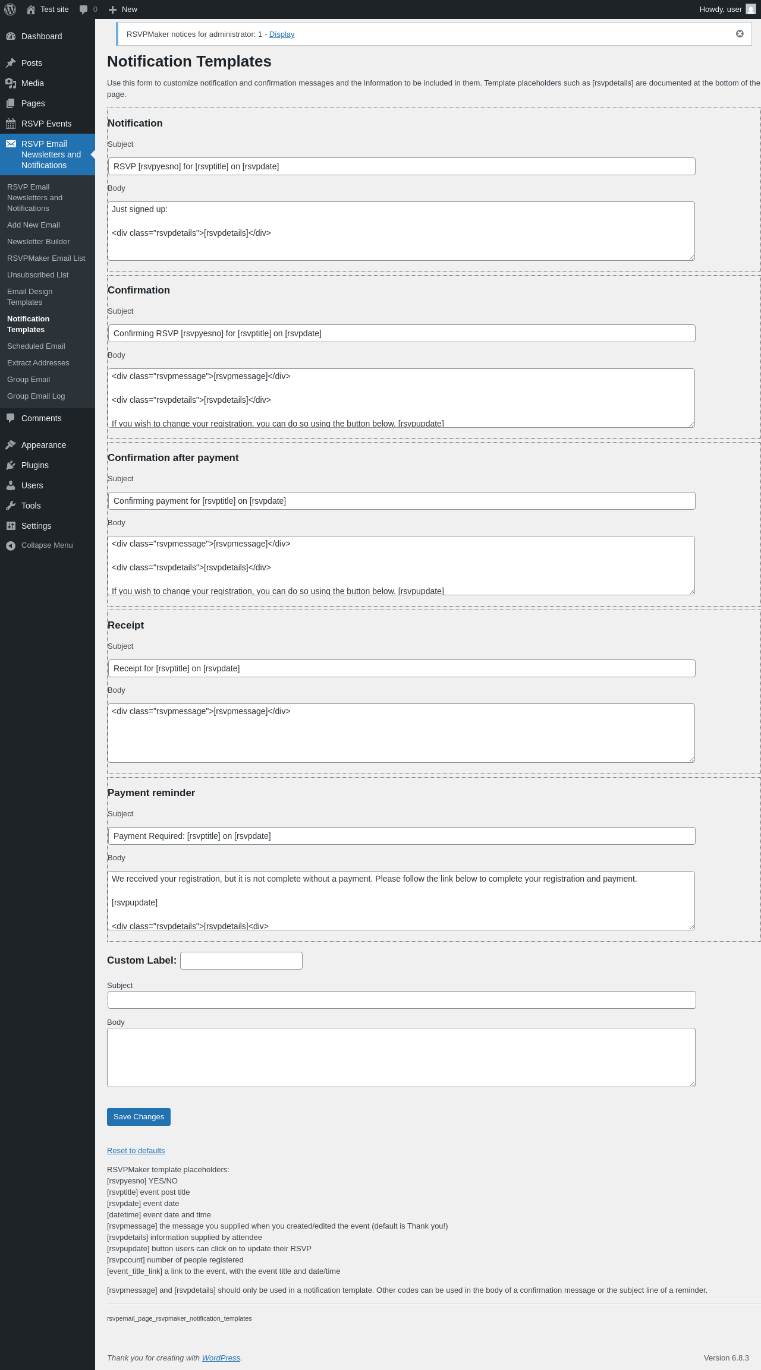Click the Notification subject input field

point(401,166)
